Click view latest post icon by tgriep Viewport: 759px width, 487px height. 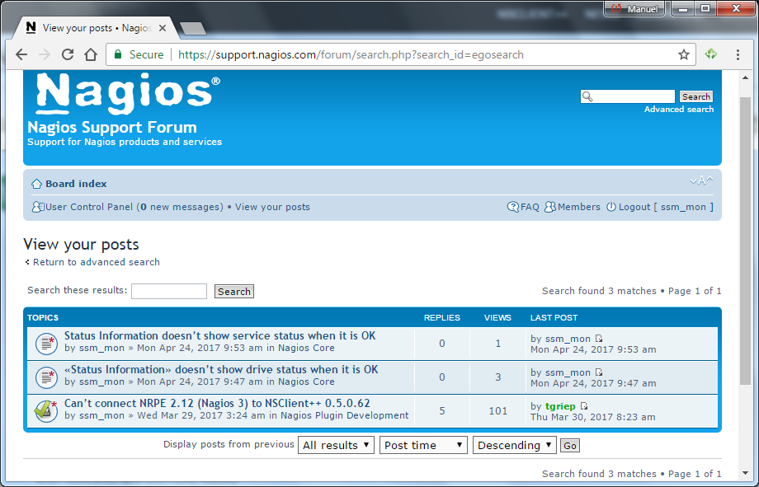[584, 406]
